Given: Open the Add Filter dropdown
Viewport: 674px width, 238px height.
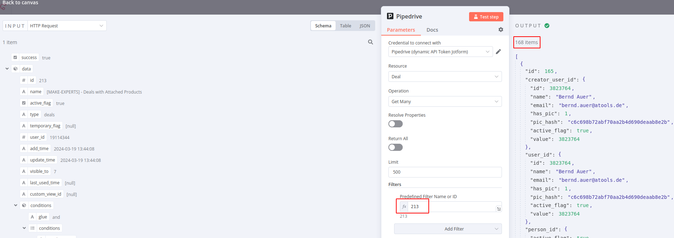Looking at the screenshot, I should coord(448,229).
